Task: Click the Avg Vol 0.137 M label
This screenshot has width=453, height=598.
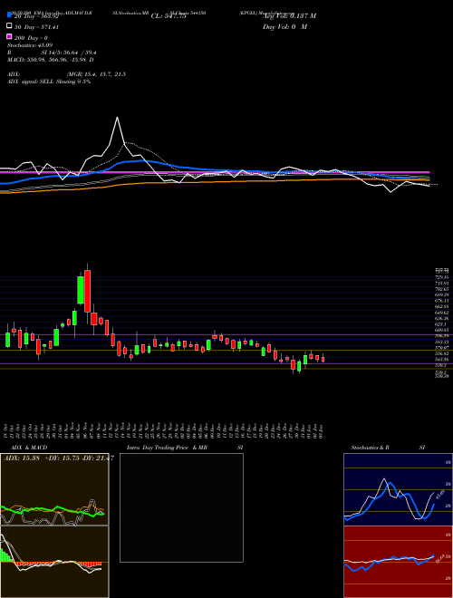Action: coord(289,16)
